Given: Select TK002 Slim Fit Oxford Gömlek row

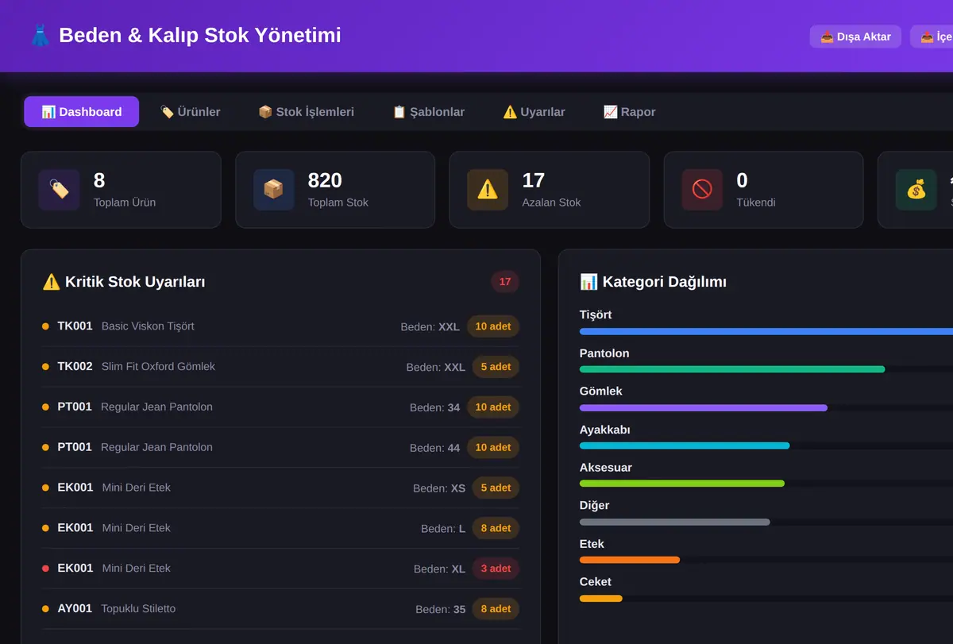Looking at the screenshot, I should click(280, 367).
